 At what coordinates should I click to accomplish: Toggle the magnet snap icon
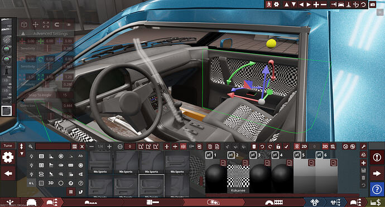click(x=57, y=24)
